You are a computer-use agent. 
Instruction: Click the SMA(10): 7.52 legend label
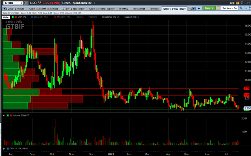[x=41, y=17]
